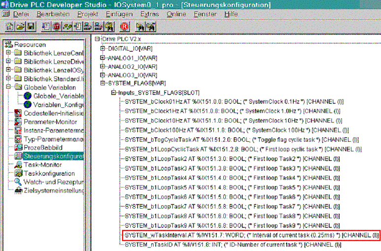Click the Open project folder icon
The height and width of the screenshot is (251, 381).
pos(20,26)
